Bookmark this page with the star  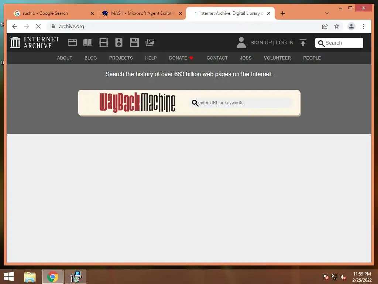(337, 26)
